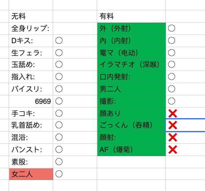Image resolution: width=205 pixels, height=191 pixels.
Task: Select the cell containing 6969
Action: (31, 101)
